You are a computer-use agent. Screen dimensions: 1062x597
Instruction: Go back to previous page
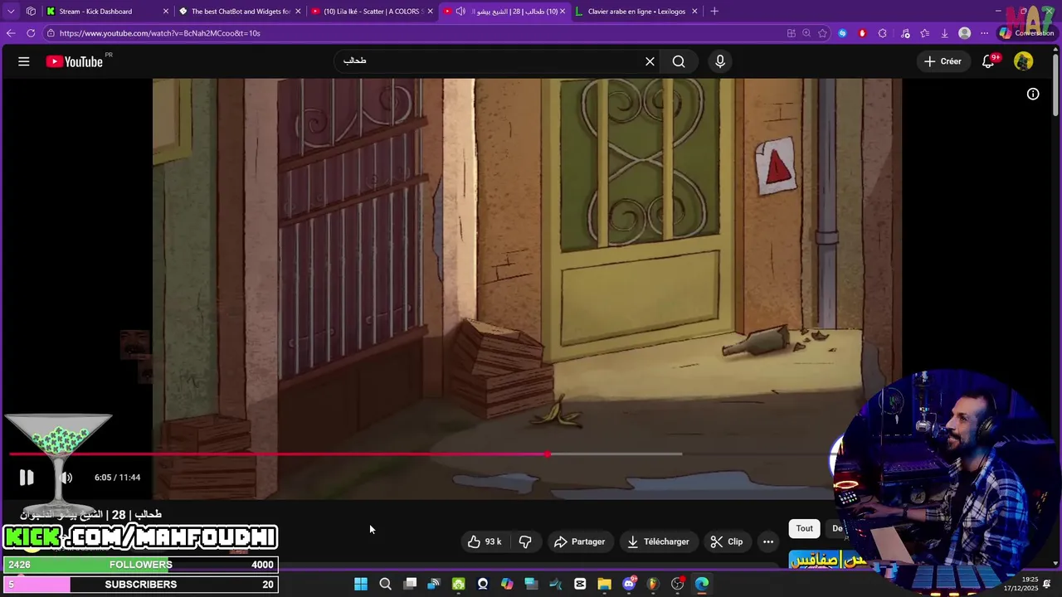(x=11, y=33)
